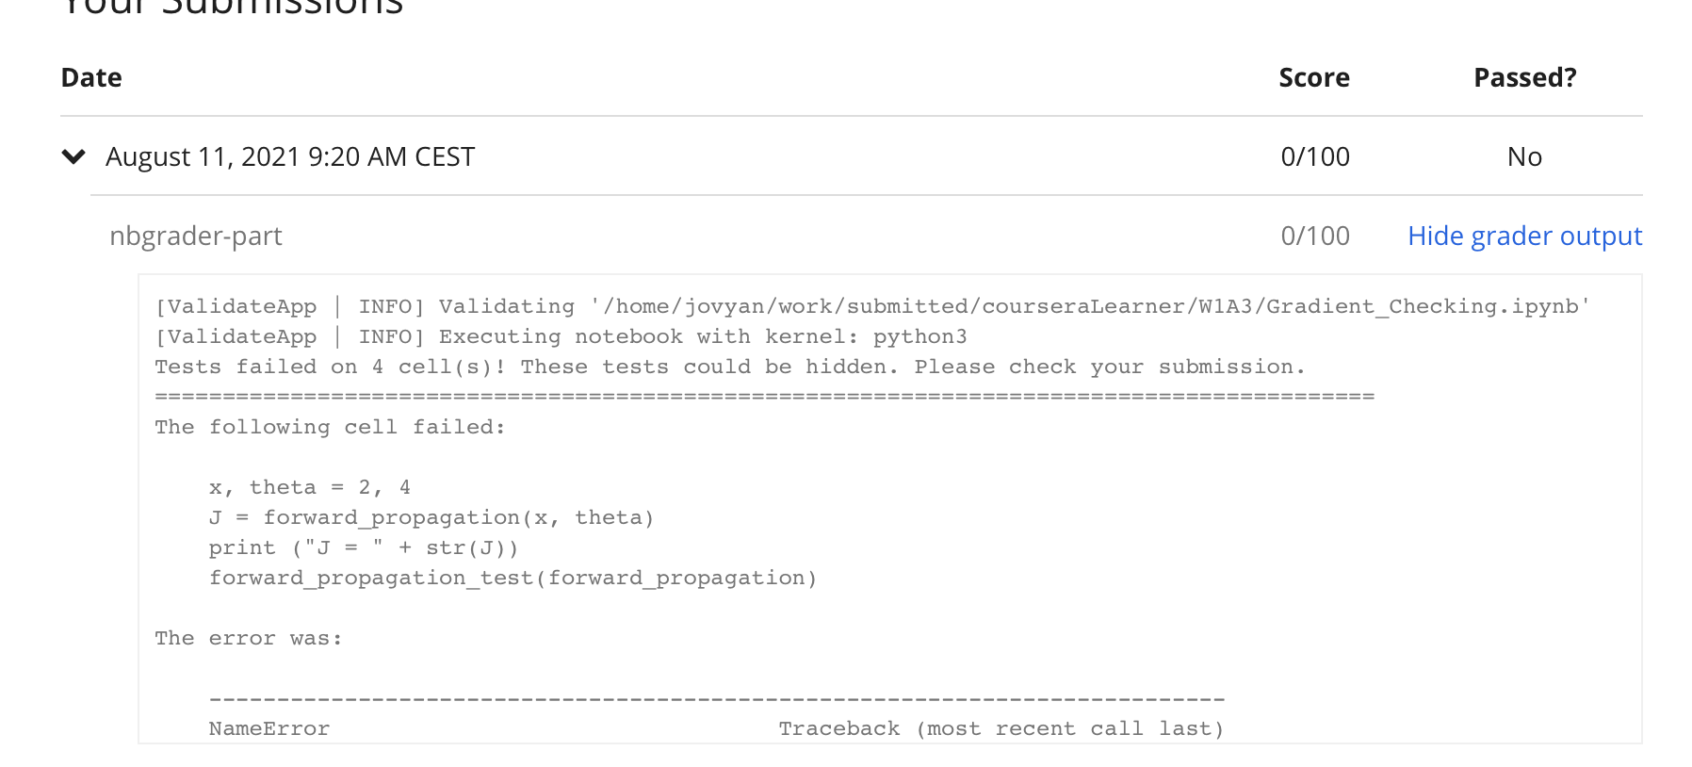Click "The following cell failed:" text
1692x767 pixels.
click(330, 427)
